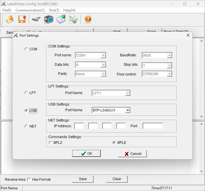Click the Clear button
Image resolution: width=205 pixels, height=191 pixels.
click(117, 179)
